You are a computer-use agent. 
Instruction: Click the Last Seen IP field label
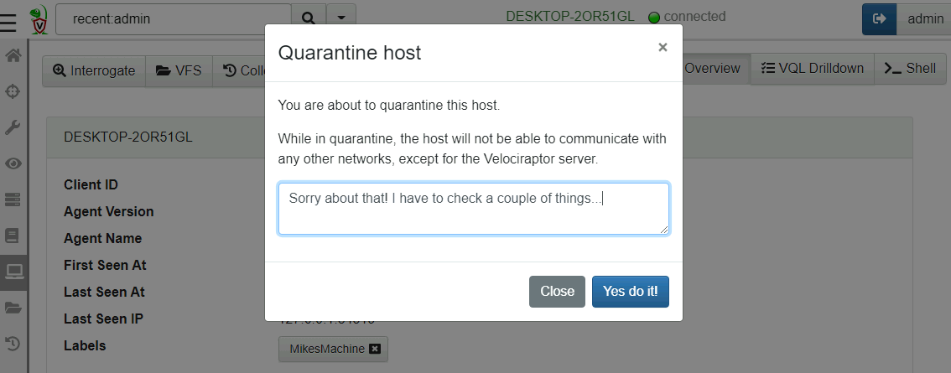coord(103,319)
